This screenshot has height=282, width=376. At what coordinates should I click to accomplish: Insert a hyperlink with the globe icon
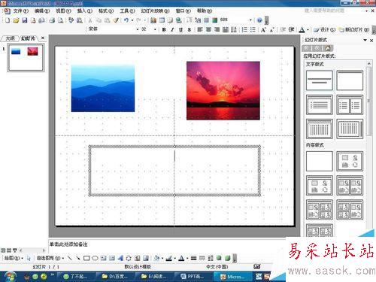[179, 20]
